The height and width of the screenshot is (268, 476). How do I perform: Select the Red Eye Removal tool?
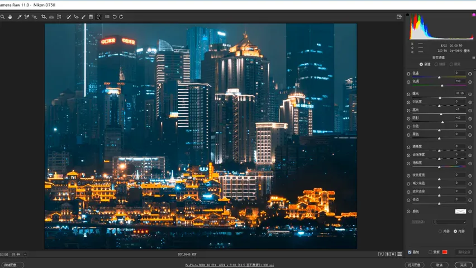coord(76,17)
